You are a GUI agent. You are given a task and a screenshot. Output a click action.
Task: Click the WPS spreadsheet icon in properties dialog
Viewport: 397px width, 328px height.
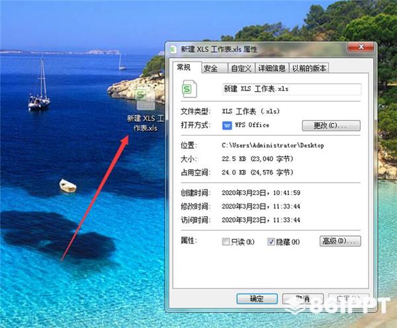(189, 89)
